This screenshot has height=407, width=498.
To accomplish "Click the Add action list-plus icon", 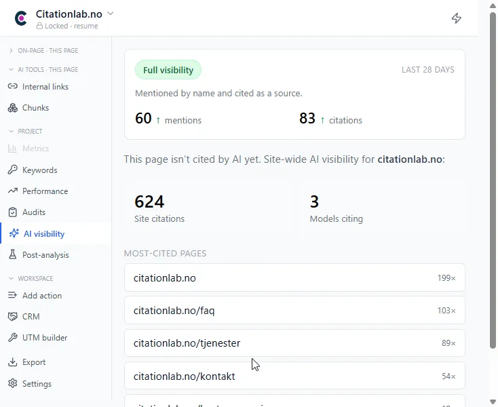I will point(13,295).
